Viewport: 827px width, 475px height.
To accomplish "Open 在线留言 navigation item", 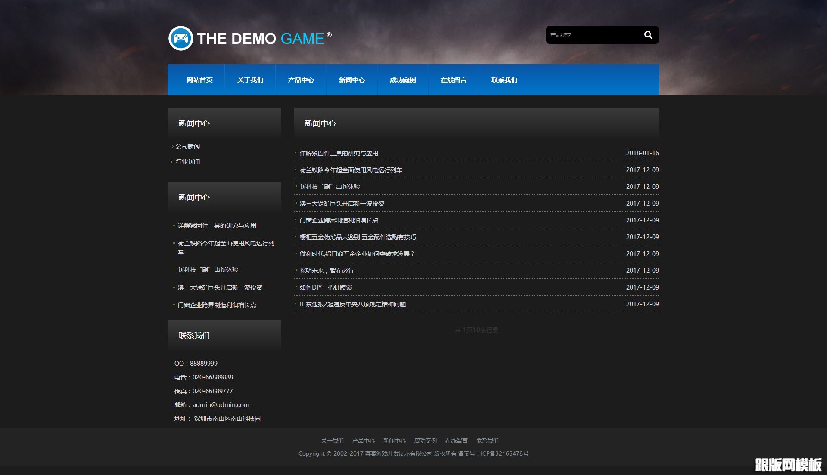I will coord(454,80).
